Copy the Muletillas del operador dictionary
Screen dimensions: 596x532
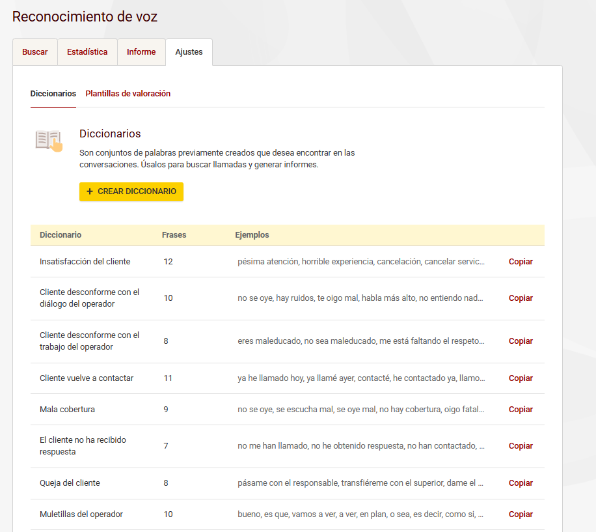tap(521, 514)
